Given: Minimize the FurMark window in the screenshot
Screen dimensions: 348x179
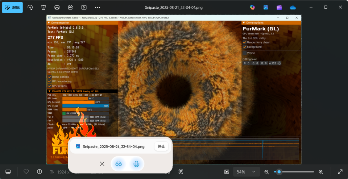Looking at the screenshot, I should (278, 17).
